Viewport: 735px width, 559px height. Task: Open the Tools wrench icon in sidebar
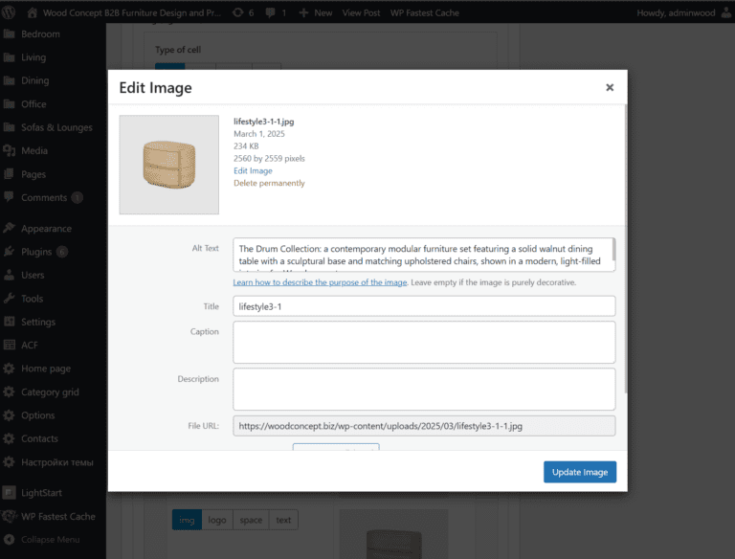[x=10, y=299]
